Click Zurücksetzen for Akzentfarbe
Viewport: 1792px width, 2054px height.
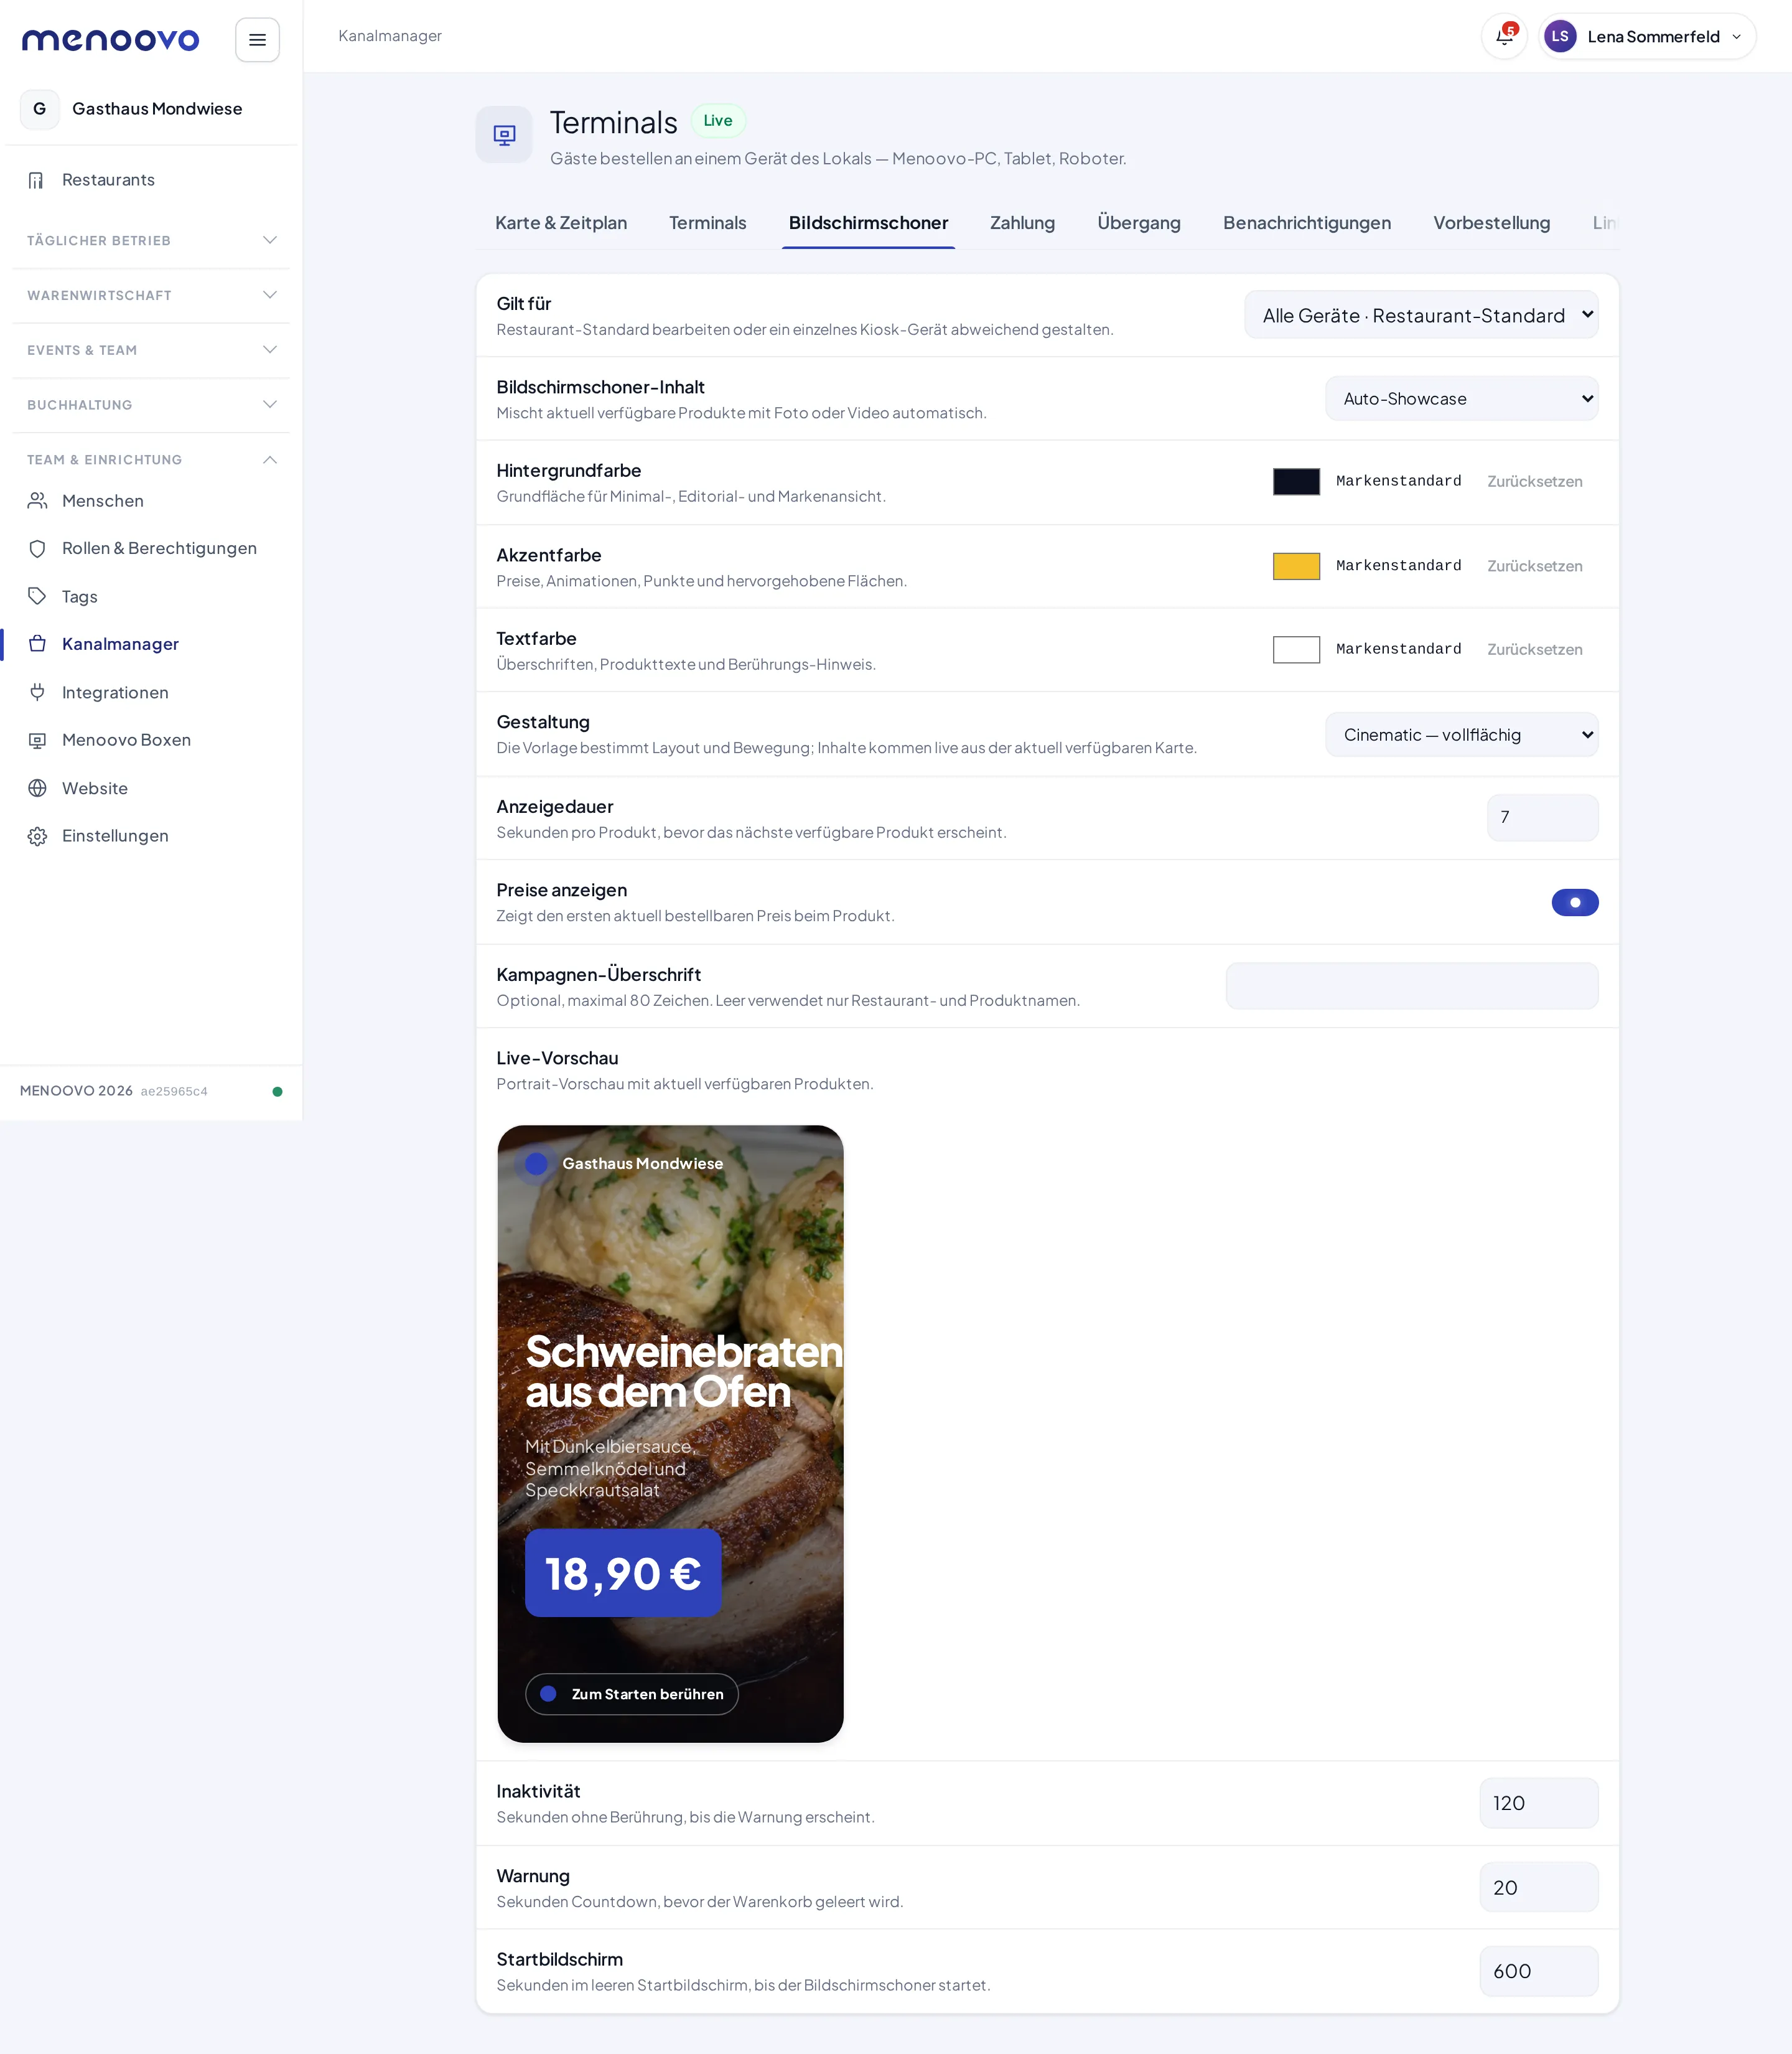click(1535, 566)
